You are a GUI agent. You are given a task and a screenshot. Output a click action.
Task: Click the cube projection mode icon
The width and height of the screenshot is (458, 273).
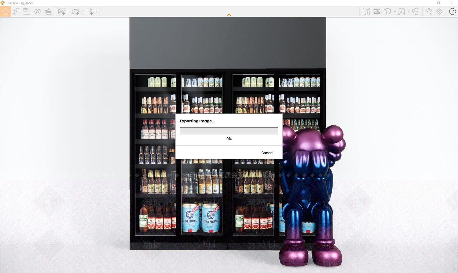pyautogui.click(x=388, y=11)
